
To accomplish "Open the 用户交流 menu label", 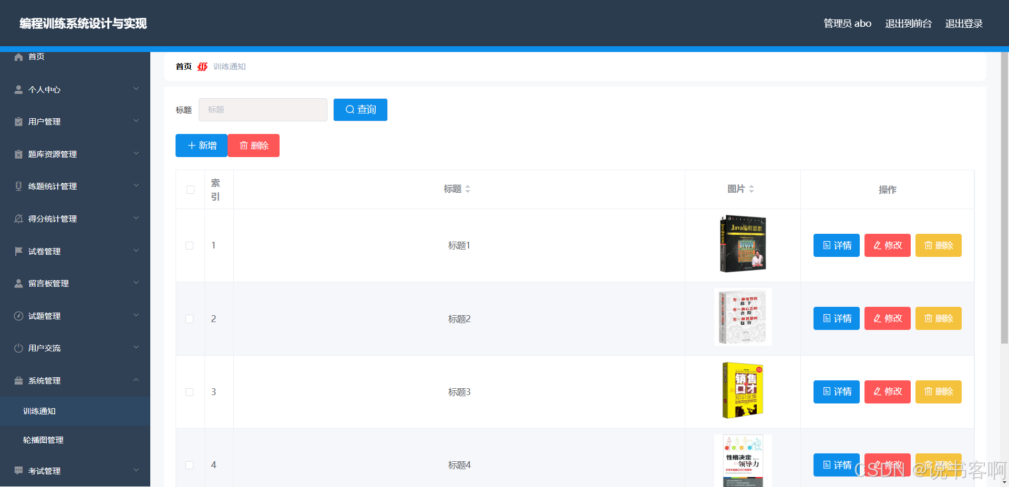I will pyautogui.click(x=44, y=348).
